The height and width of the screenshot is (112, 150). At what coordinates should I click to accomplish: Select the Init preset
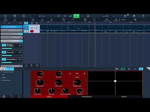coord(3,75)
